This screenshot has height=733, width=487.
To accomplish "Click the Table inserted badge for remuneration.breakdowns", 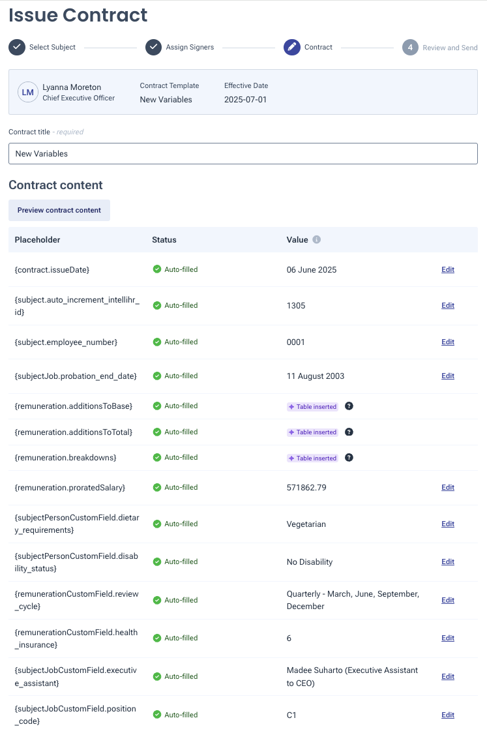I will pos(312,458).
